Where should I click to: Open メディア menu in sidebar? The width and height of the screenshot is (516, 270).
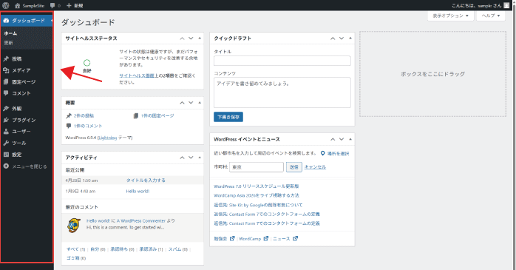click(x=27, y=70)
